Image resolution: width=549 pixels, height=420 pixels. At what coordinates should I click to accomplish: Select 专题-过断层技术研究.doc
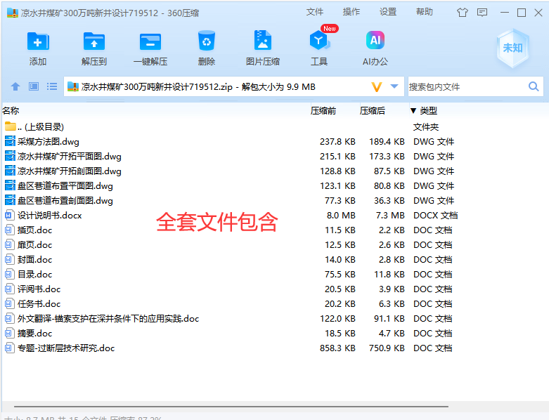tap(66, 348)
